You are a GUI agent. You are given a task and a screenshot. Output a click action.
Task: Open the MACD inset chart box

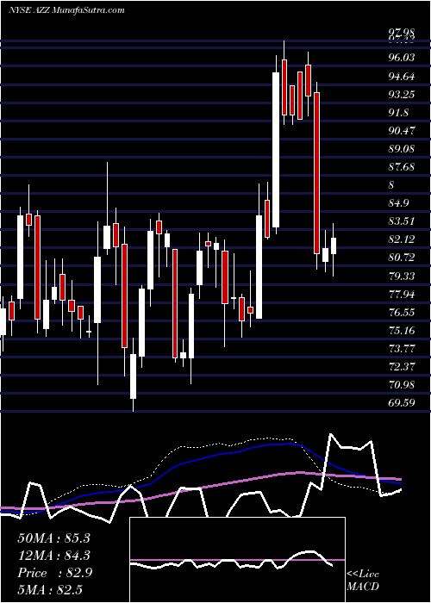click(x=237, y=560)
